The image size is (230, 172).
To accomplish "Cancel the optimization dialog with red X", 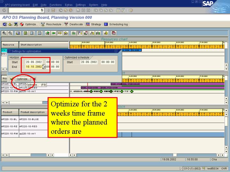I will (x=34, y=79).
